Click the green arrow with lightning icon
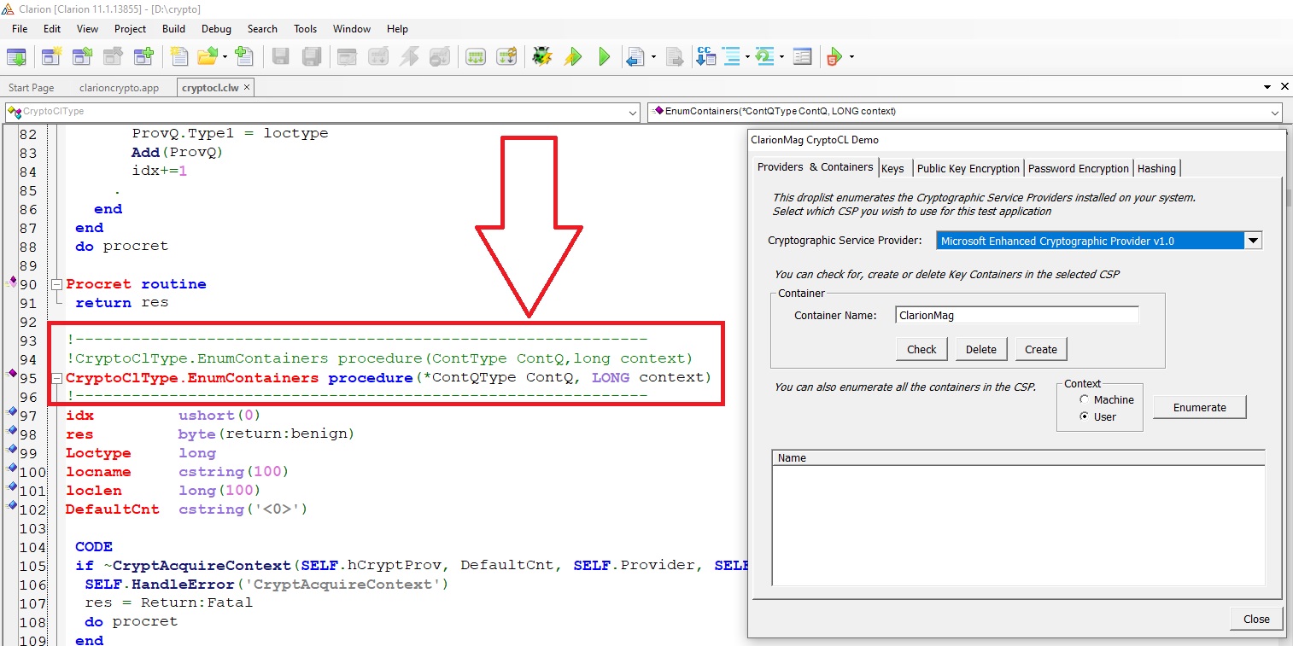 coord(573,57)
